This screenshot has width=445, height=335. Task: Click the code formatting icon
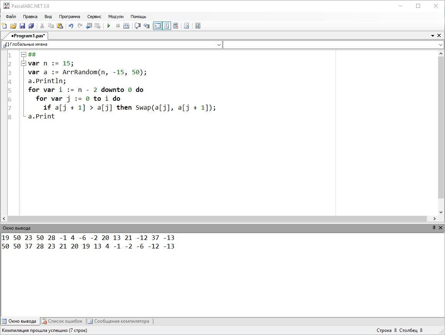tap(186, 26)
